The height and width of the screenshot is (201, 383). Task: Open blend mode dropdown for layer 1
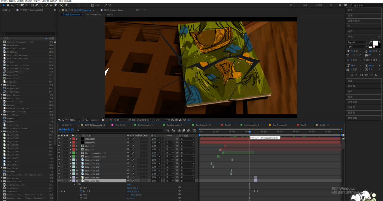[x=156, y=139]
